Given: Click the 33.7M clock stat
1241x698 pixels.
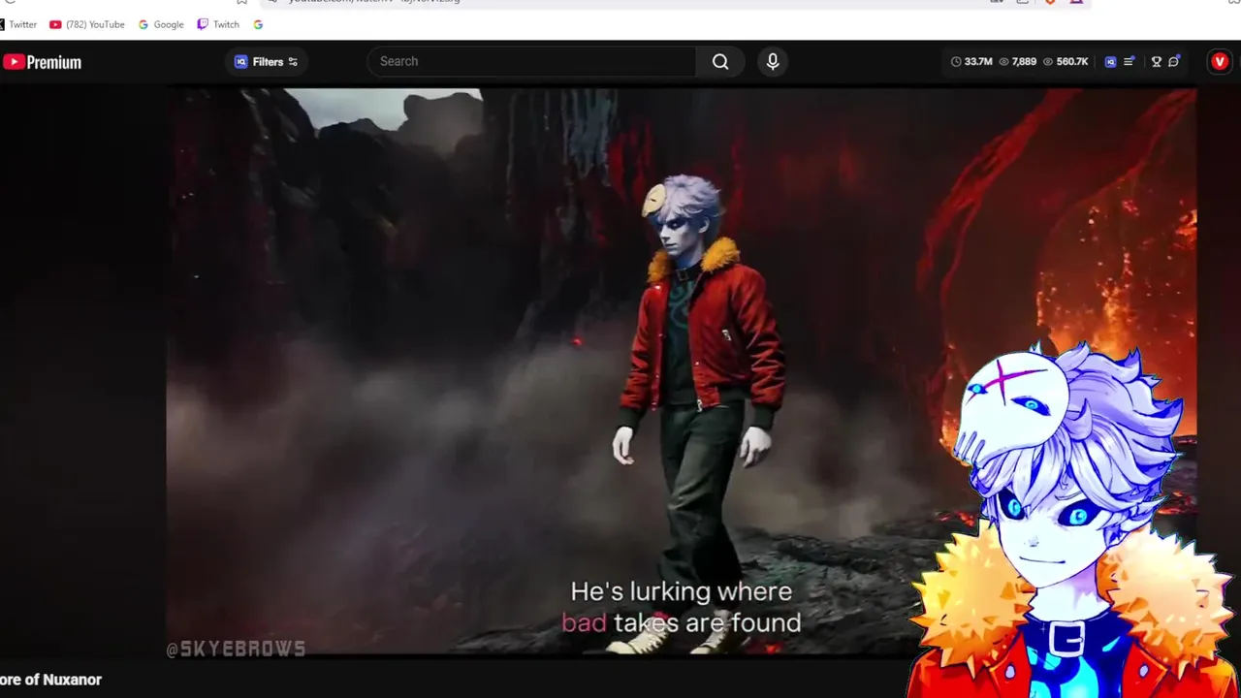Looking at the screenshot, I should (x=971, y=61).
